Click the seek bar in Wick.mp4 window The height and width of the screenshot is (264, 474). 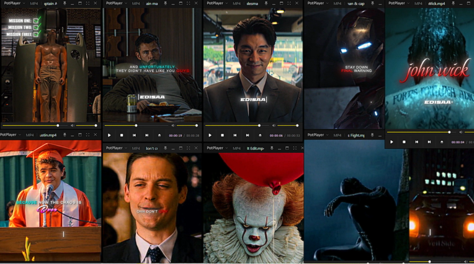click(422, 132)
